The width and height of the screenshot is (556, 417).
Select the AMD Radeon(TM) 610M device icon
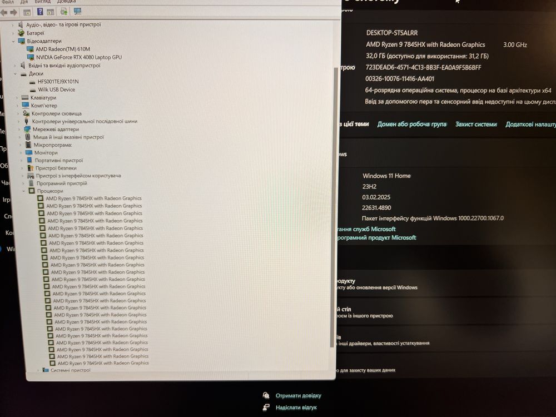tap(30, 49)
